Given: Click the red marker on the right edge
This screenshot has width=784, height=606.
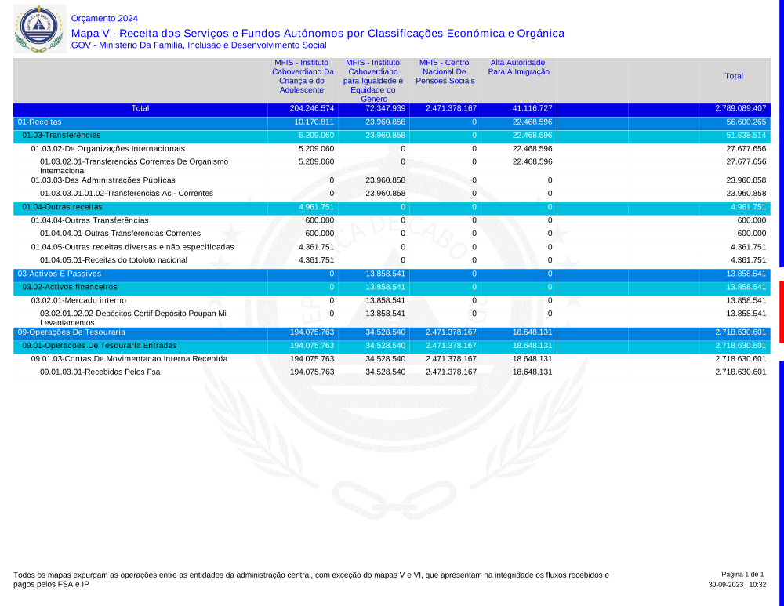Looking at the screenshot, I should pyautogui.click(x=781, y=311).
